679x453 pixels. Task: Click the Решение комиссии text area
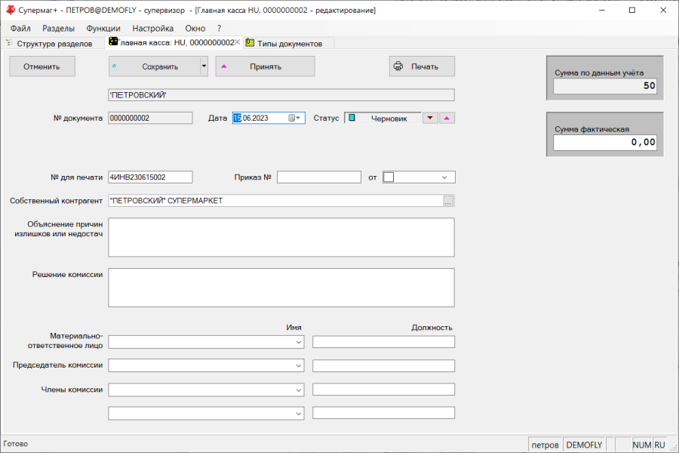281,288
